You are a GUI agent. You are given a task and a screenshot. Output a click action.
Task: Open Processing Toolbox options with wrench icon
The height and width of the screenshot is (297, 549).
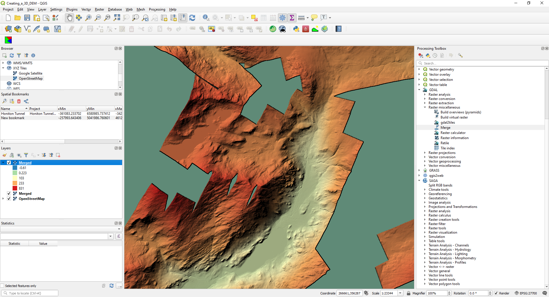[x=460, y=55]
